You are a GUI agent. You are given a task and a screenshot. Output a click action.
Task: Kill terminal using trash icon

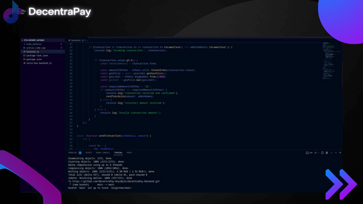[x=327, y=153]
